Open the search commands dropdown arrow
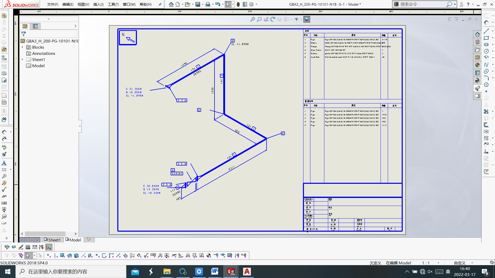The width and height of the screenshot is (495, 278). [x=455, y=4]
